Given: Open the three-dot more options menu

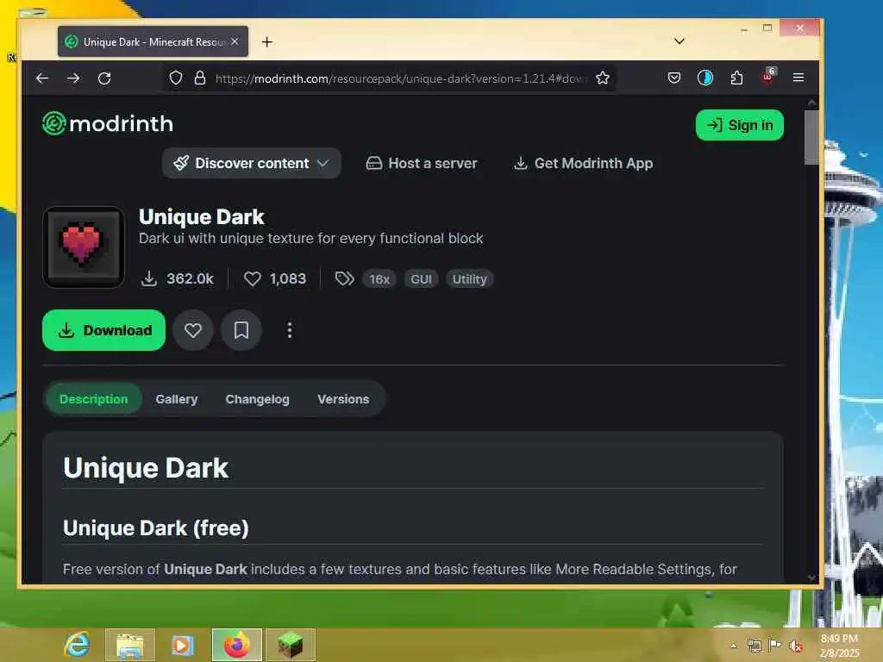Looking at the screenshot, I should [290, 330].
